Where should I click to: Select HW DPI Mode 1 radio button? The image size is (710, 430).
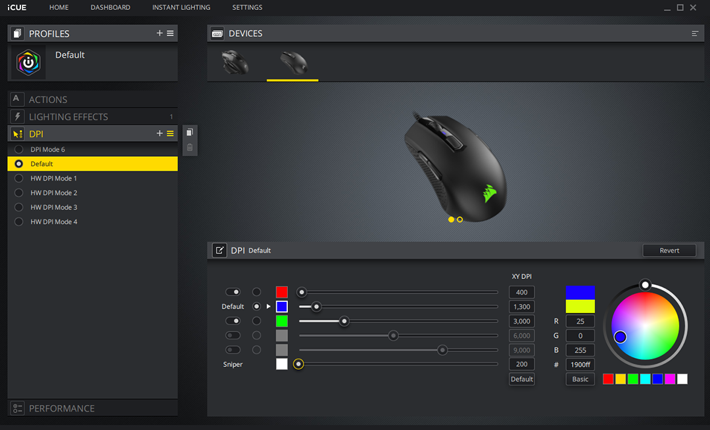point(18,179)
